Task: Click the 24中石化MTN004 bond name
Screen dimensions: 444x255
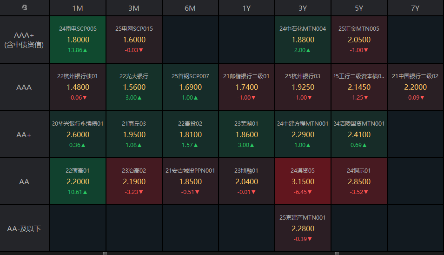Action: (303, 29)
